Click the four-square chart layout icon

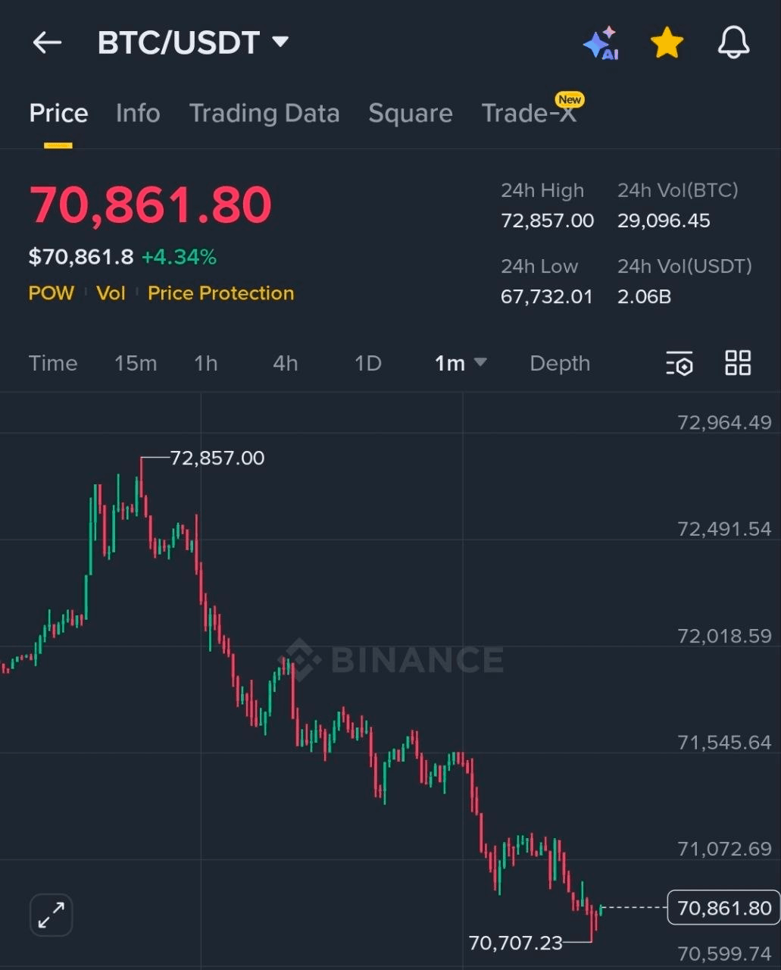(x=738, y=363)
